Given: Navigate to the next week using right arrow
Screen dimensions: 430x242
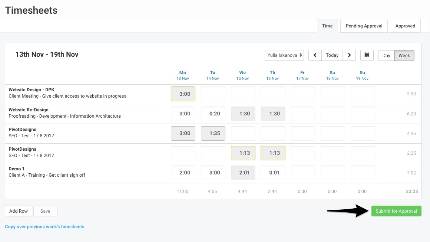Looking at the screenshot, I should click(x=349, y=55).
